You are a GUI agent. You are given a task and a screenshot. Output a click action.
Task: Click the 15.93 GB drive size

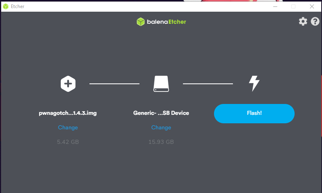click(x=161, y=142)
